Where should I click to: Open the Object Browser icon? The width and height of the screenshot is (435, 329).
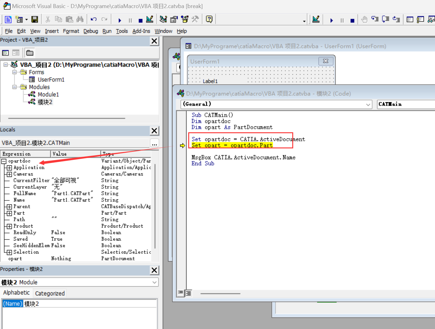[x=185, y=20]
